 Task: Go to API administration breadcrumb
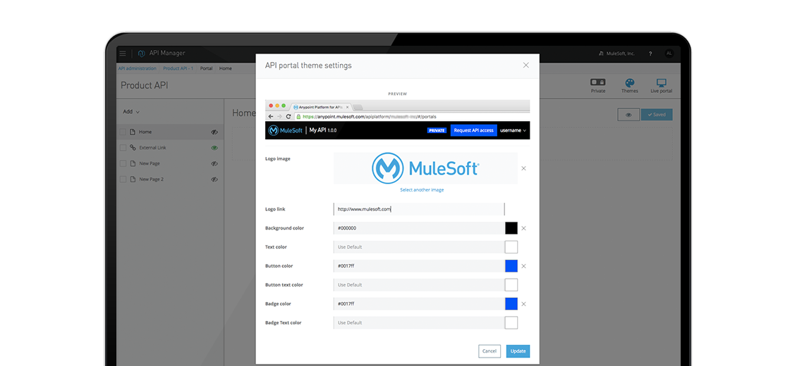click(138, 68)
